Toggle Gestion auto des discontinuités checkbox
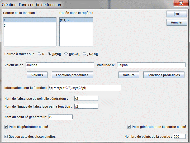Image resolution: width=190 pixels, height=143 pixels. pos(6,137)
